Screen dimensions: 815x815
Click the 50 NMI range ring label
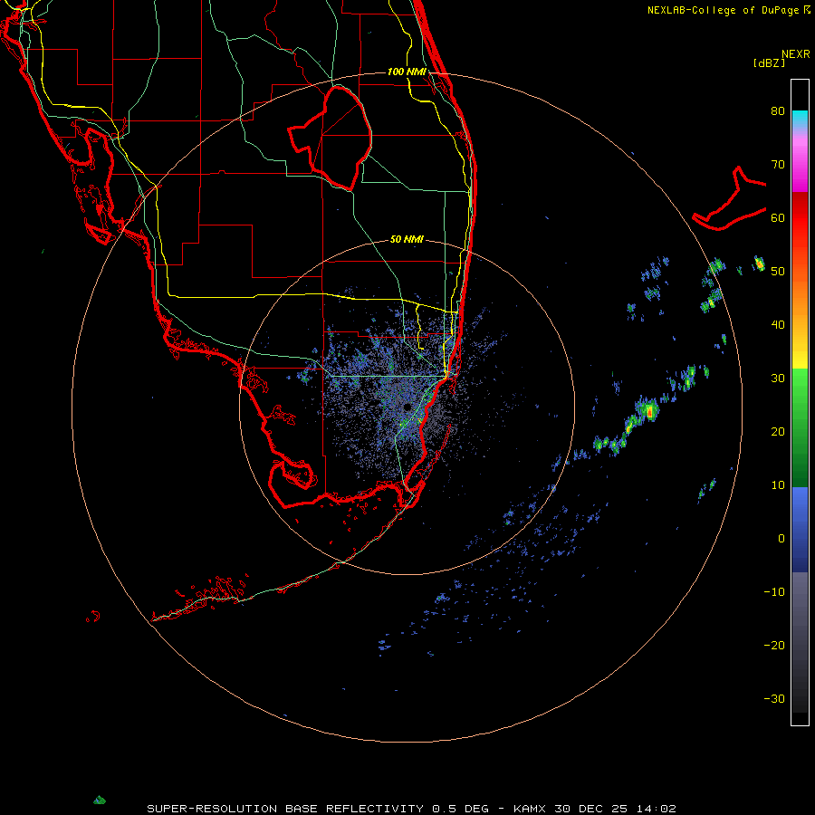[407, 239]
